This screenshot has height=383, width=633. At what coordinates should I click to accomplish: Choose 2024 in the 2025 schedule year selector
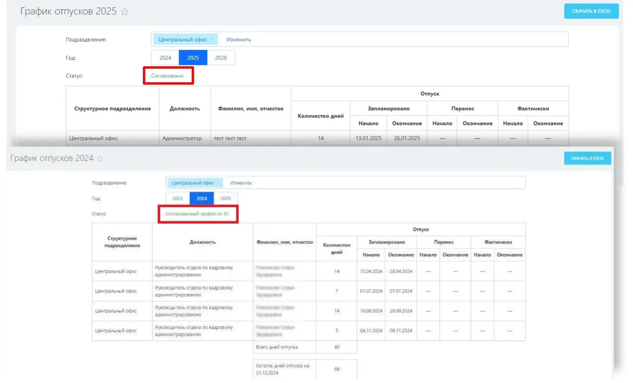[x=165, y=58]
